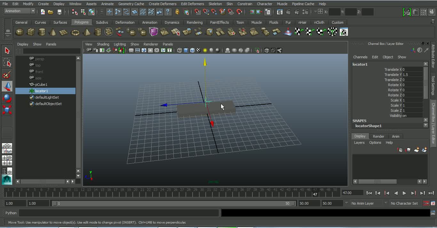Screen dimensions: 437x228
Task: Switch to the Render layer tab
Action: coord(378,136)
